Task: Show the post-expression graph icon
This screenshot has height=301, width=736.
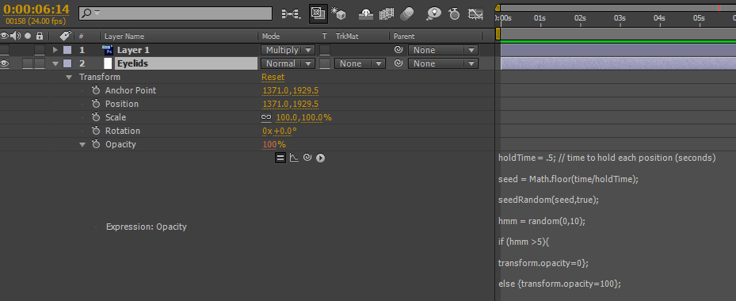Action: (294, 158)
